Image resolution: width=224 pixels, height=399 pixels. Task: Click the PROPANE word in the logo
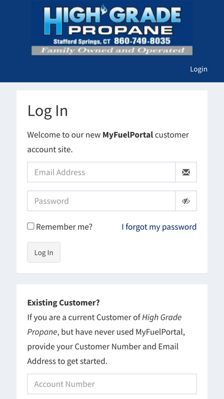[121, 30]
